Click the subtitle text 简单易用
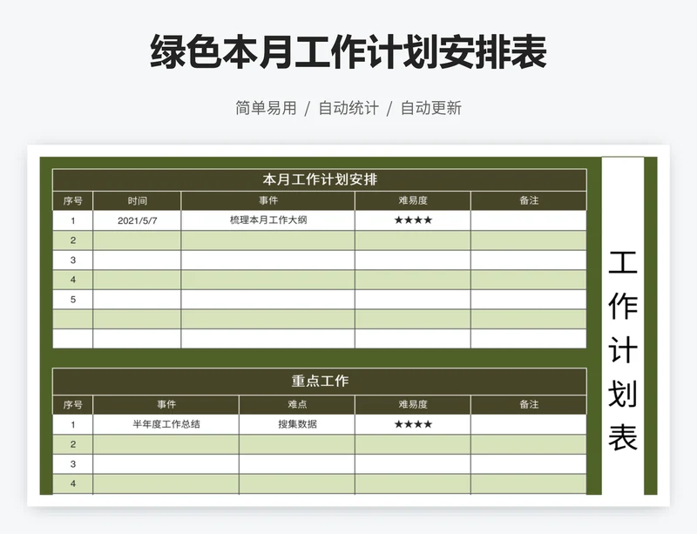 pyautogui.click(x=266, y=108)
